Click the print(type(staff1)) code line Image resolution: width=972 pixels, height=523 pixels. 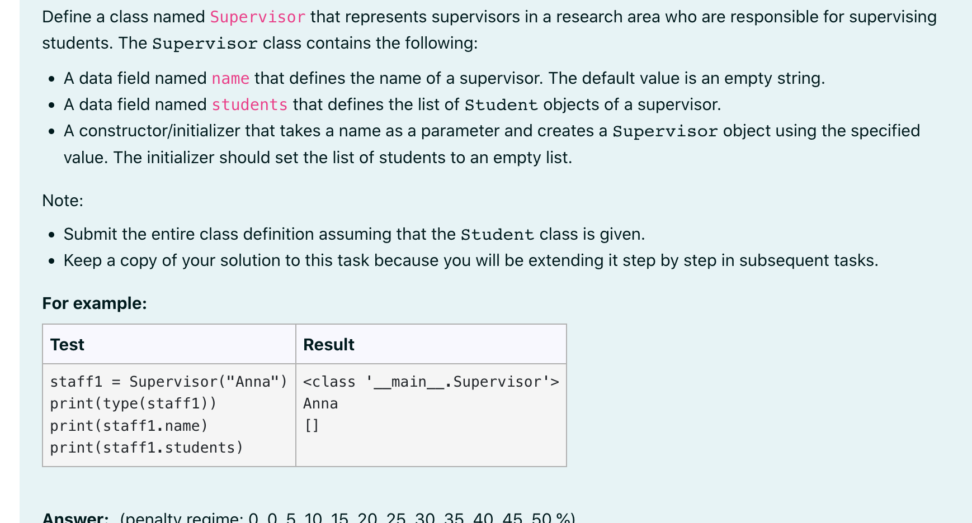click(133, 403)
